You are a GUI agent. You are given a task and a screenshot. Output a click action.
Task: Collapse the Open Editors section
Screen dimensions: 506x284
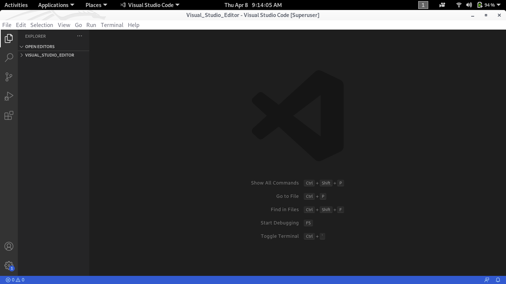click(54, 47)
